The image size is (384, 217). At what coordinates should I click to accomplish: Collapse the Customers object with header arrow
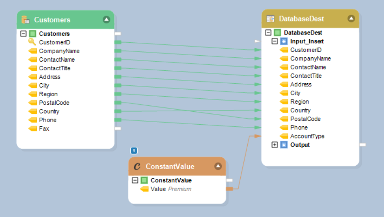(106, 19)
